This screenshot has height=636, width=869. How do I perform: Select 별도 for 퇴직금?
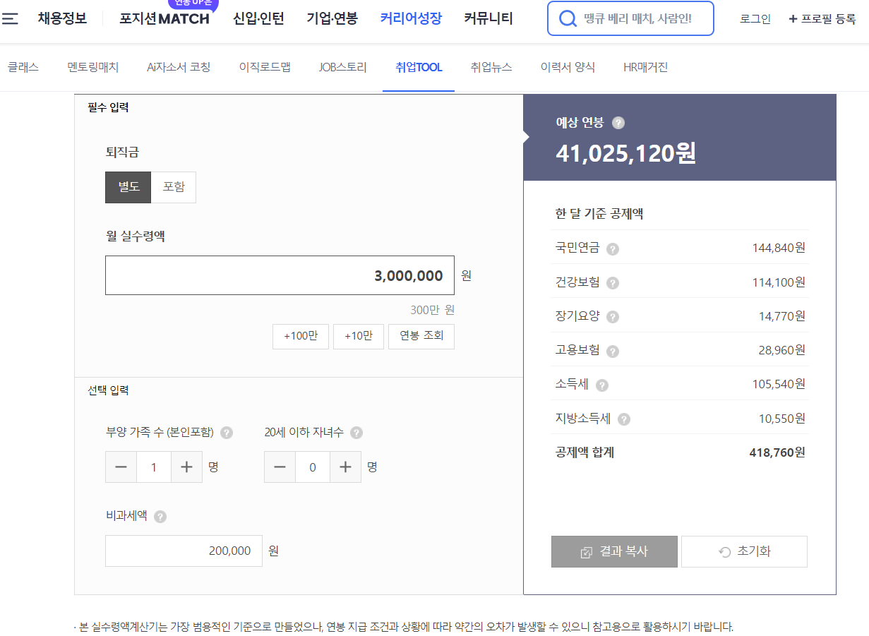pyautogui.click(x=128, y=187)
